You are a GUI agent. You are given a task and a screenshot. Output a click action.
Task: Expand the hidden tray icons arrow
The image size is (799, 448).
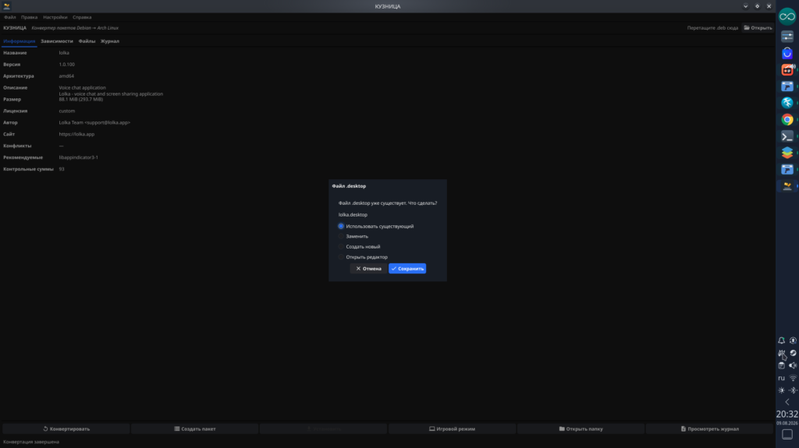pos(787,402)
